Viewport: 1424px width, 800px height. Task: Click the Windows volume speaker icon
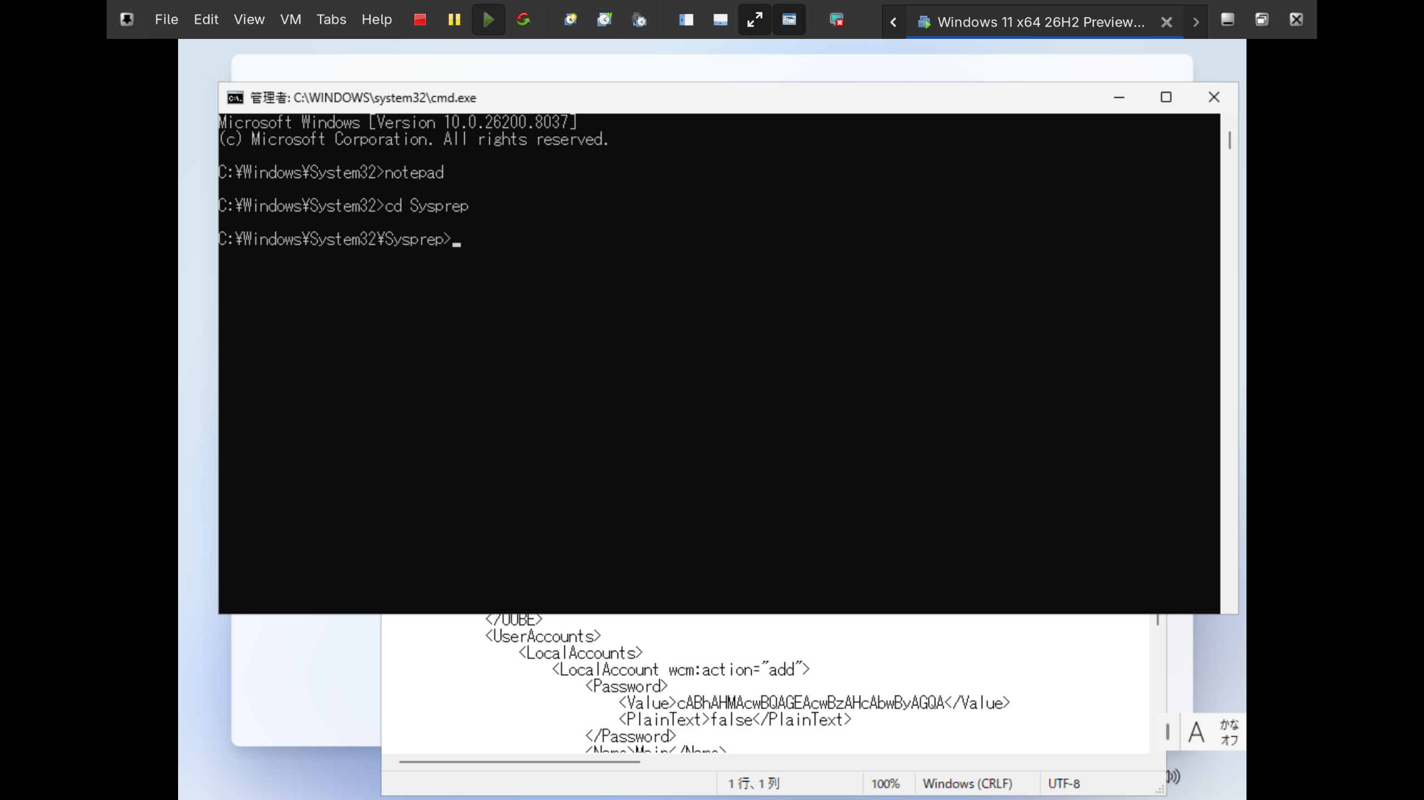coord(1174,776)
